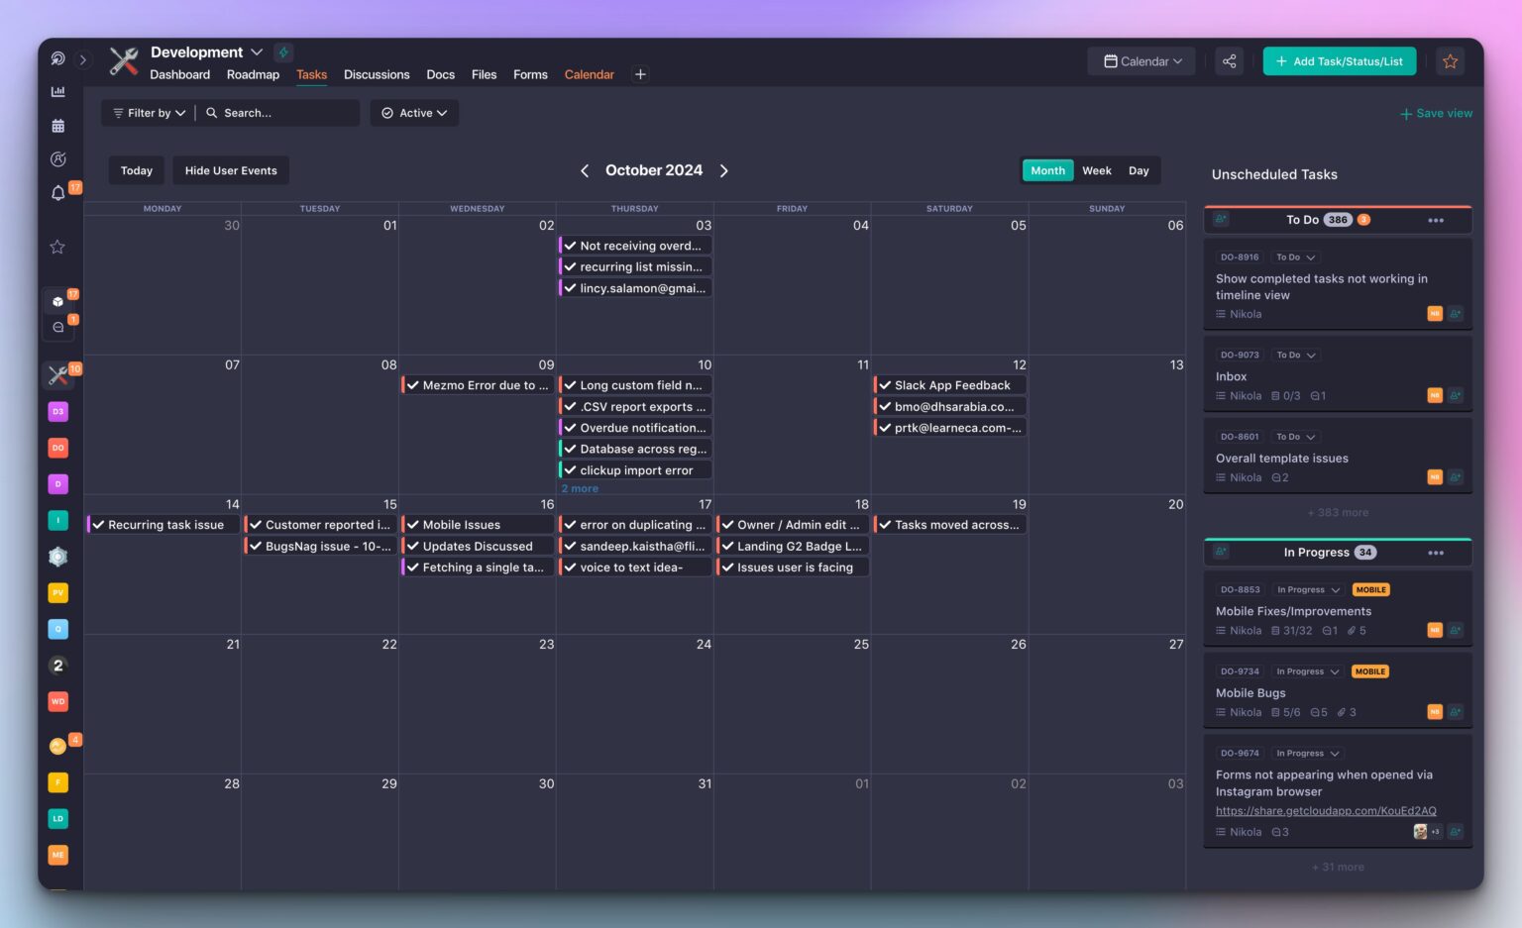Screen dimensions: 1522x928
Task: Switch to the Dashboard tab
Action: coord(180,74)
